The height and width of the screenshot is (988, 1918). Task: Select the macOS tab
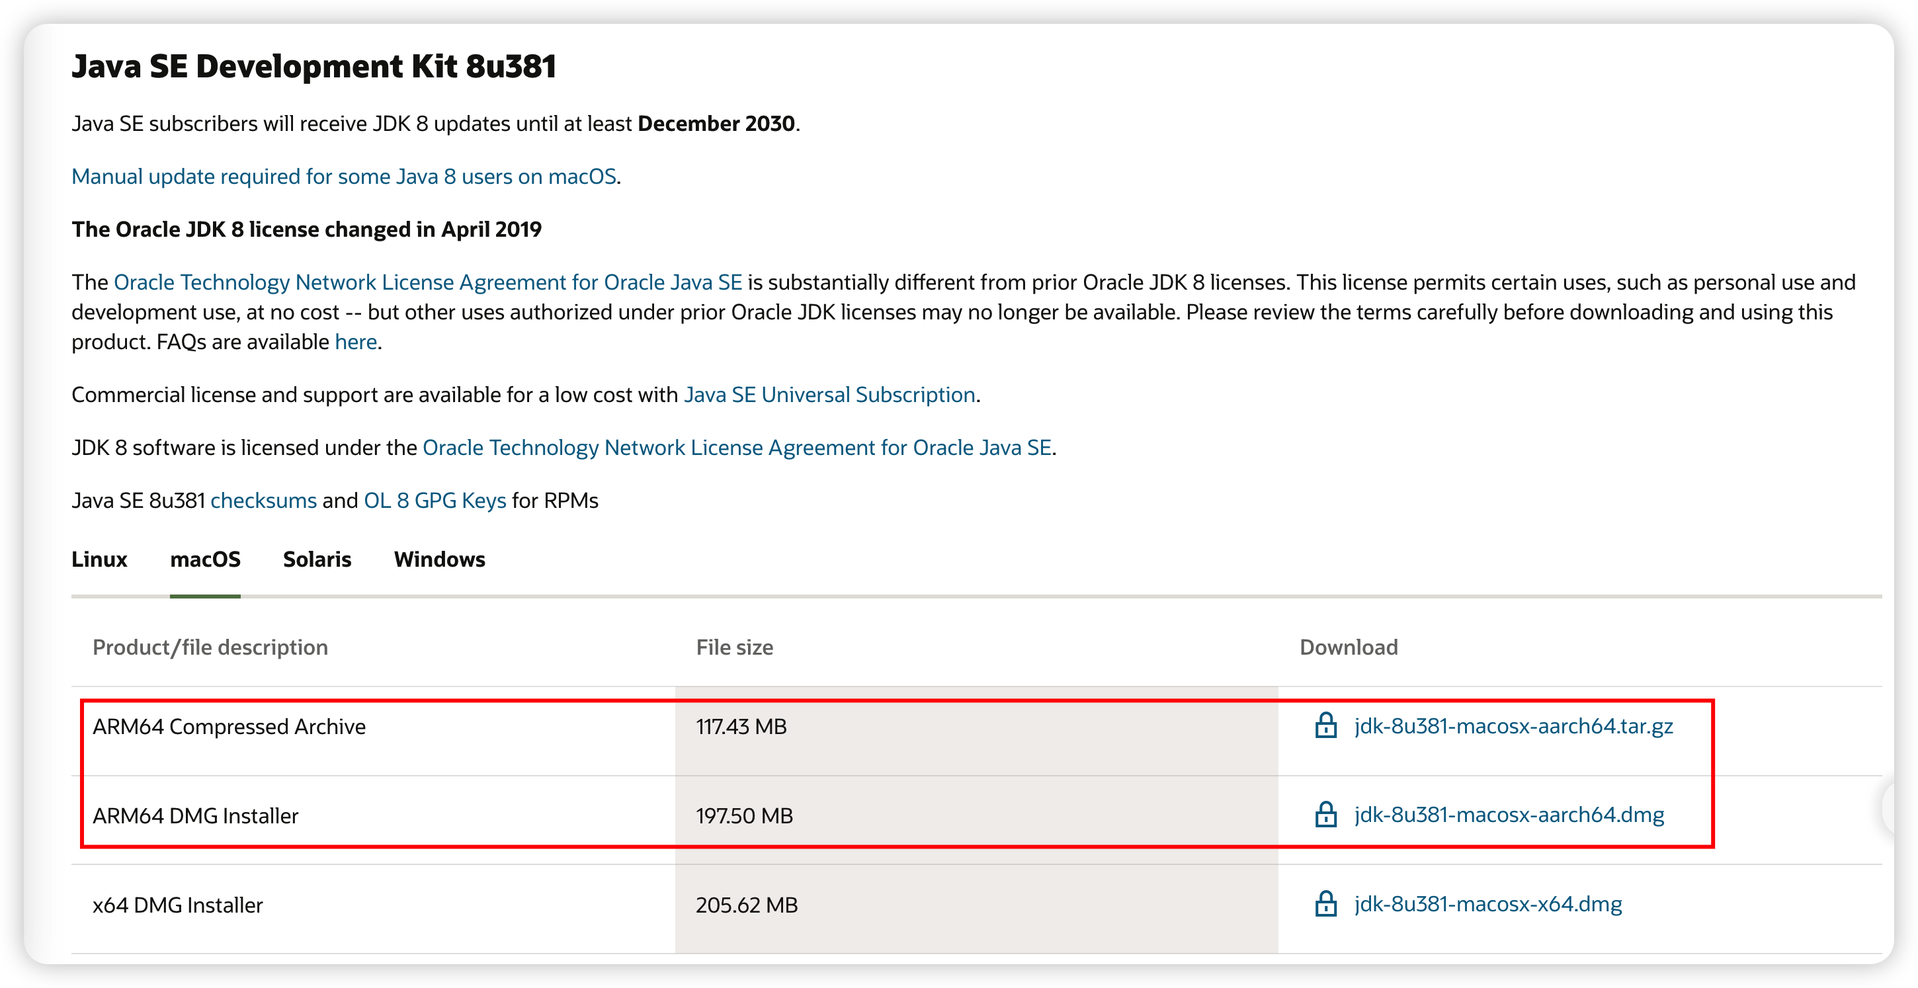point(205,559)
